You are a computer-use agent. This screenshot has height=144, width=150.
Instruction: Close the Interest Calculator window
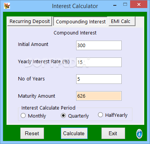coord(139,5)
